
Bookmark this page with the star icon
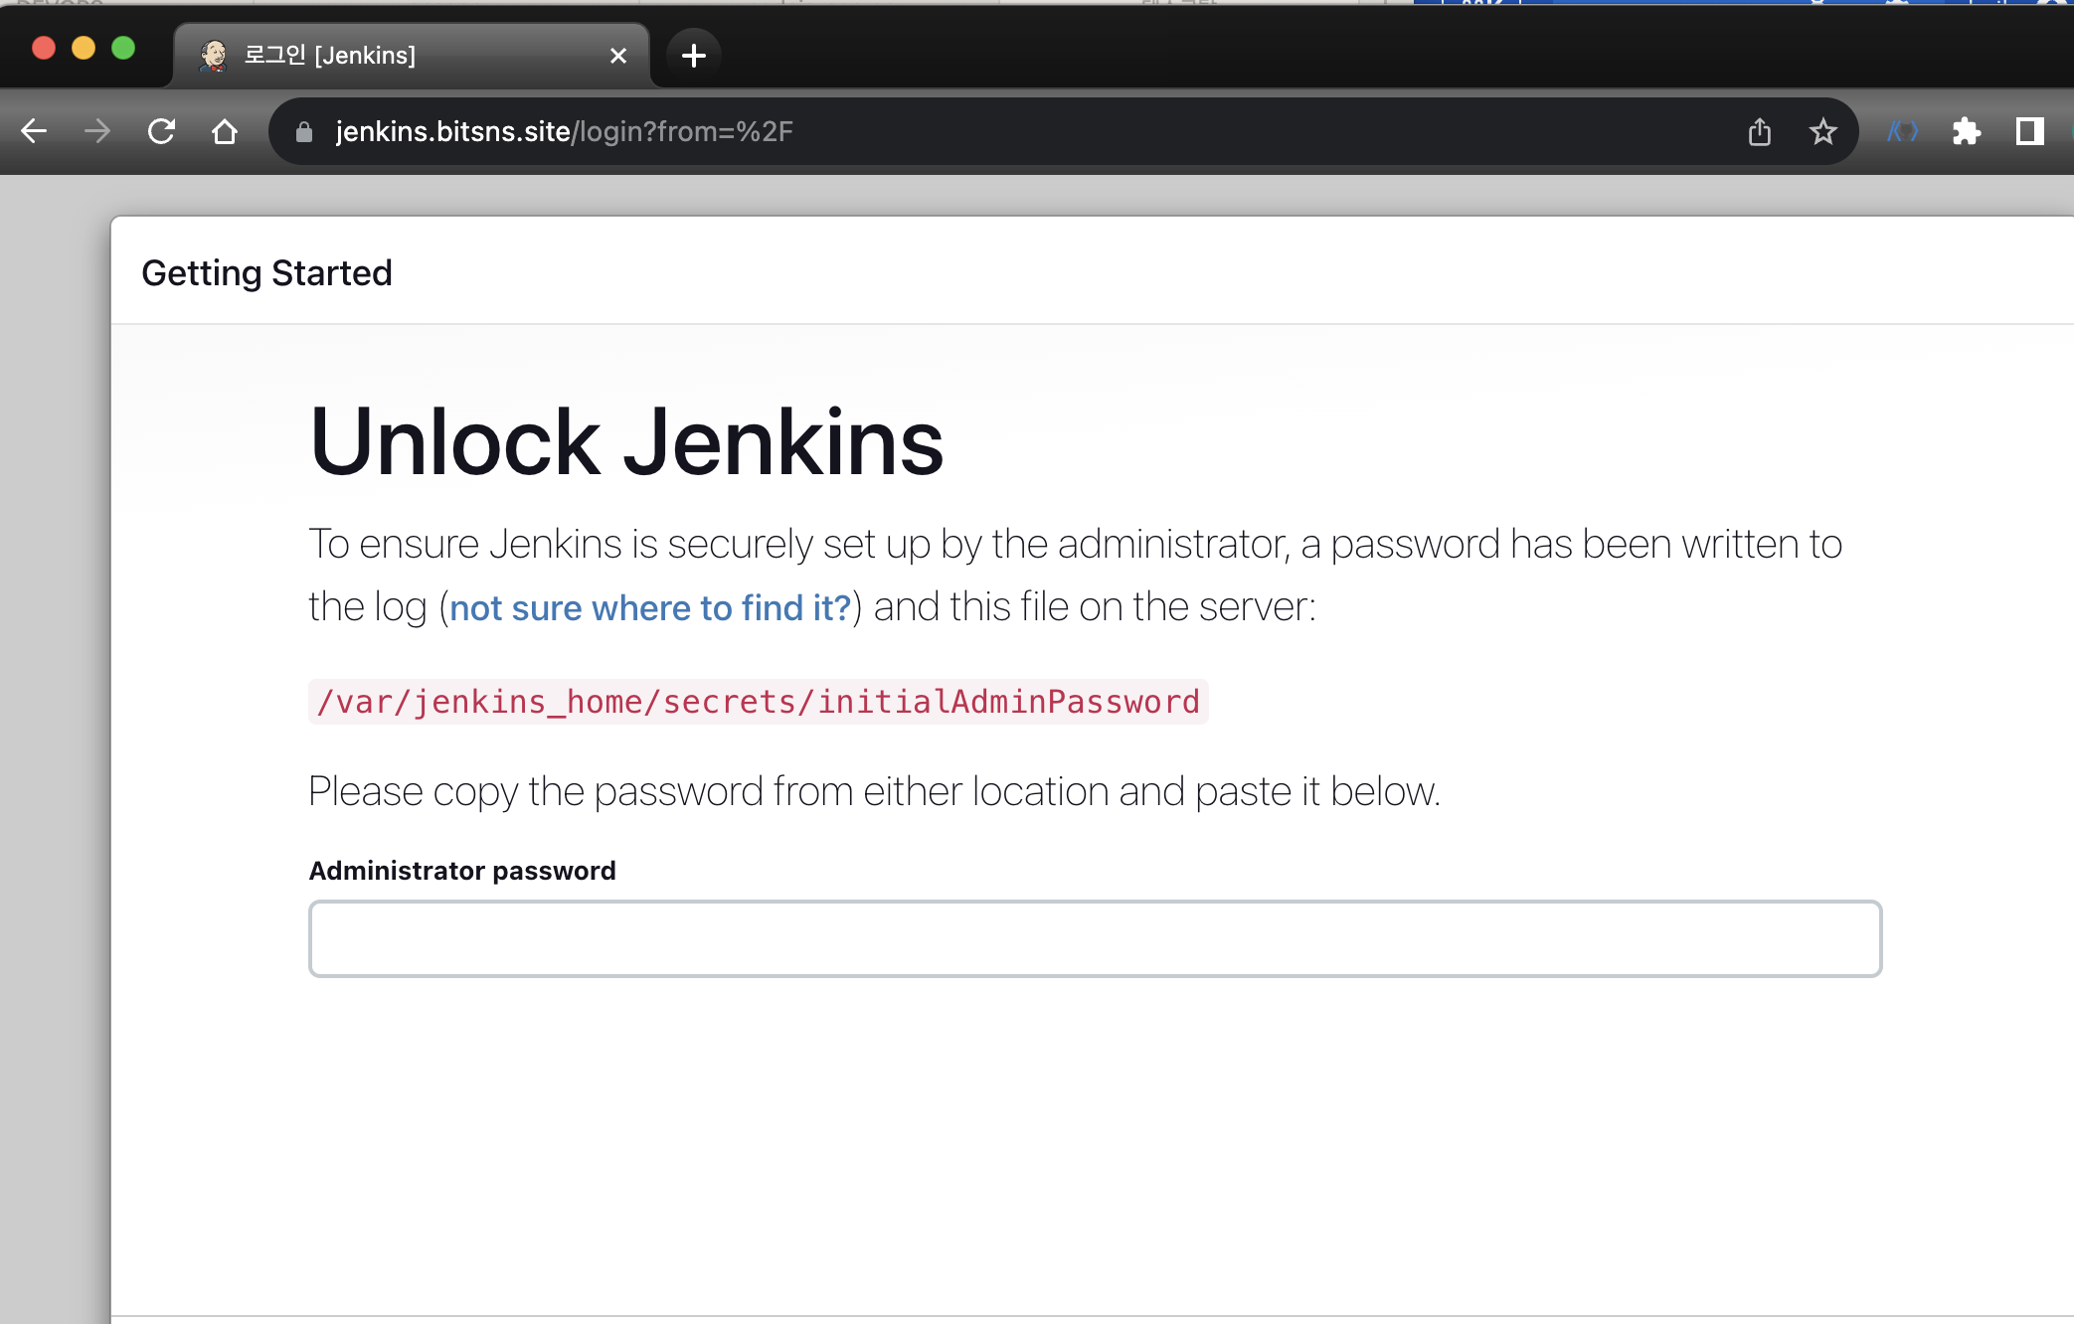[x=1822, y=131]
